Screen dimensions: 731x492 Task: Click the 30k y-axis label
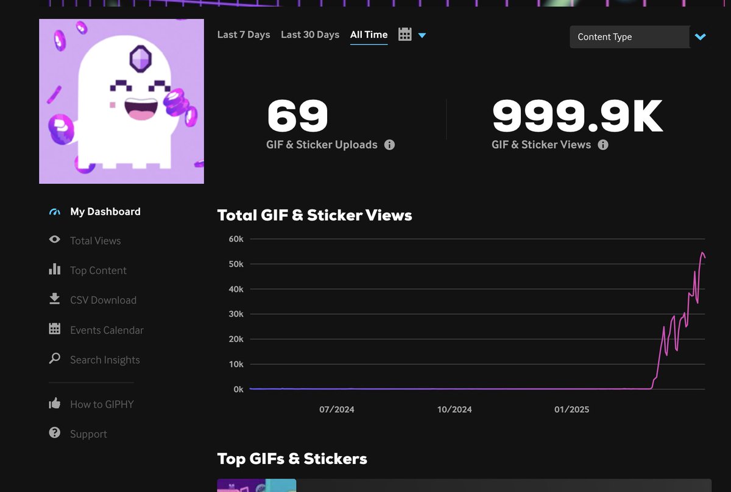[x=236, y=314]
